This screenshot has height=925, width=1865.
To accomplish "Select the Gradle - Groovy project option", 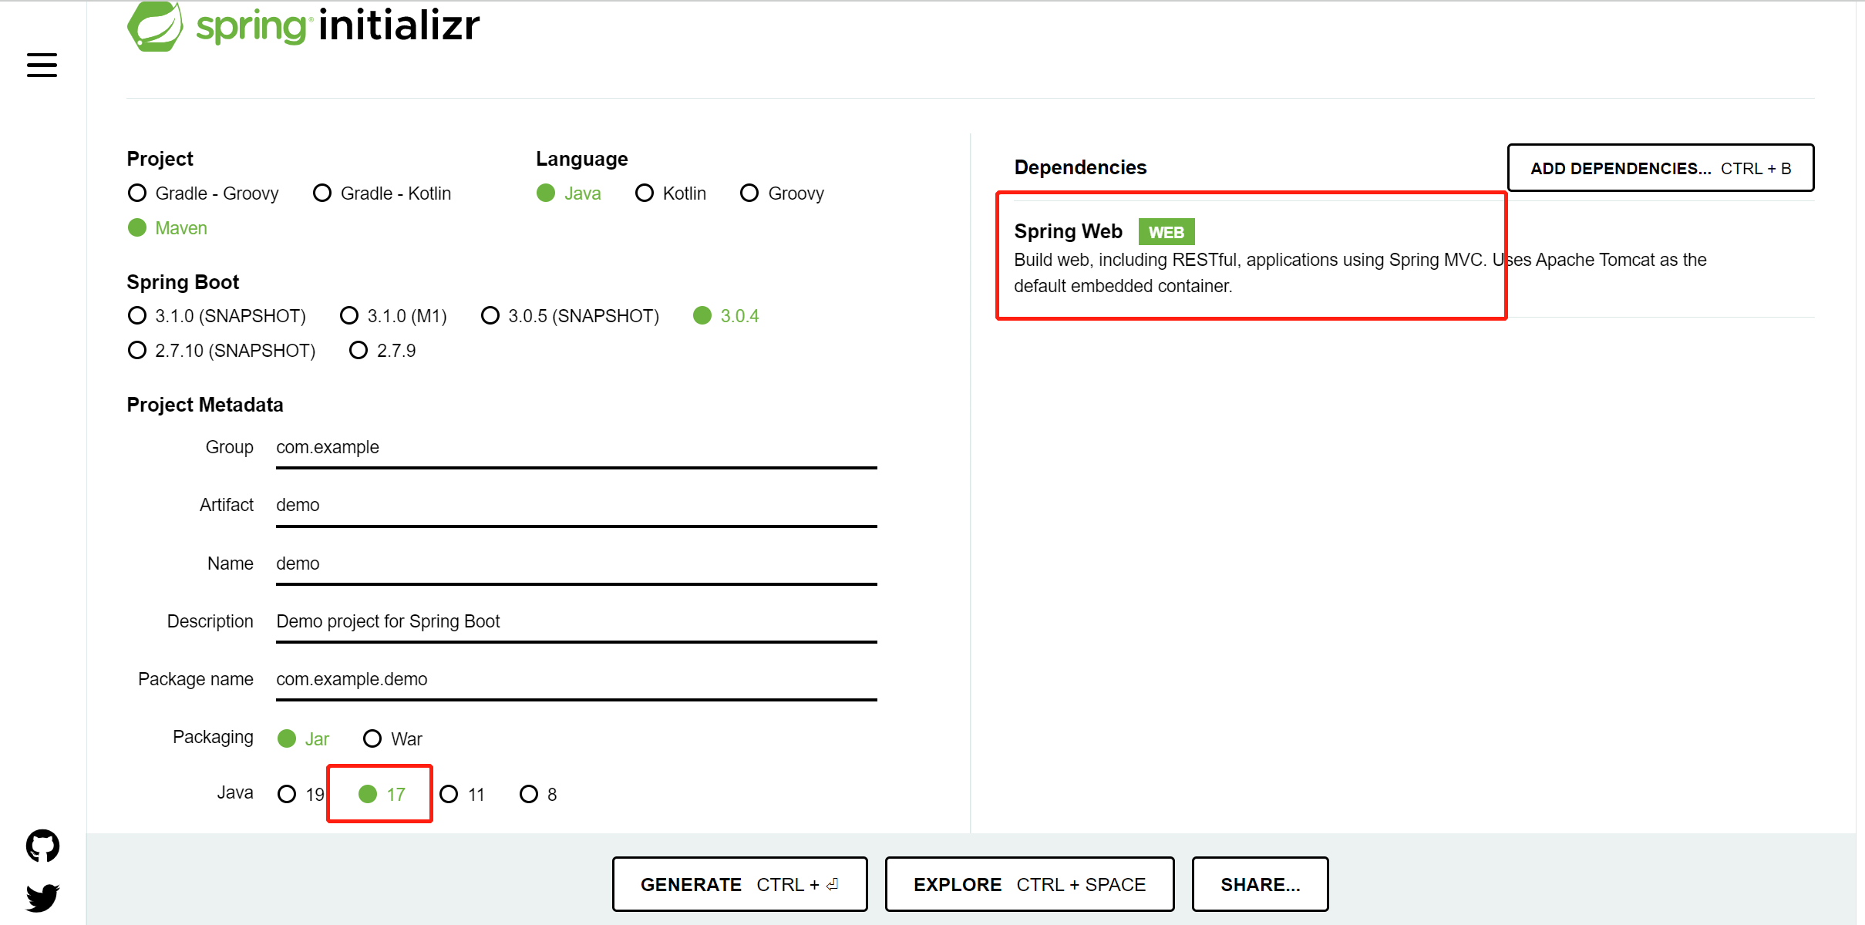I will click(203, 193).
